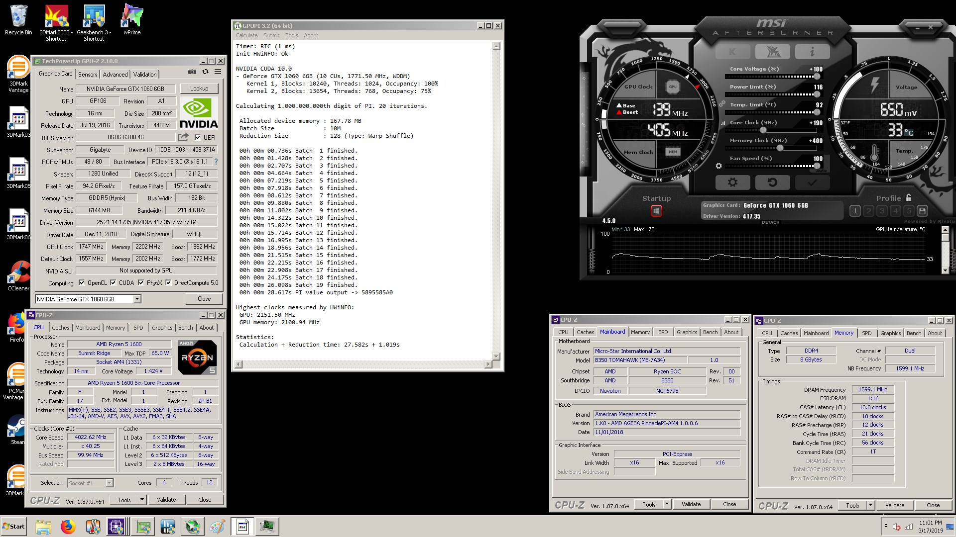The width and height of the screenshot is (956, 537).
Task: Switch left CPU-Z to Caches tab
Action: tap(61, 328)
